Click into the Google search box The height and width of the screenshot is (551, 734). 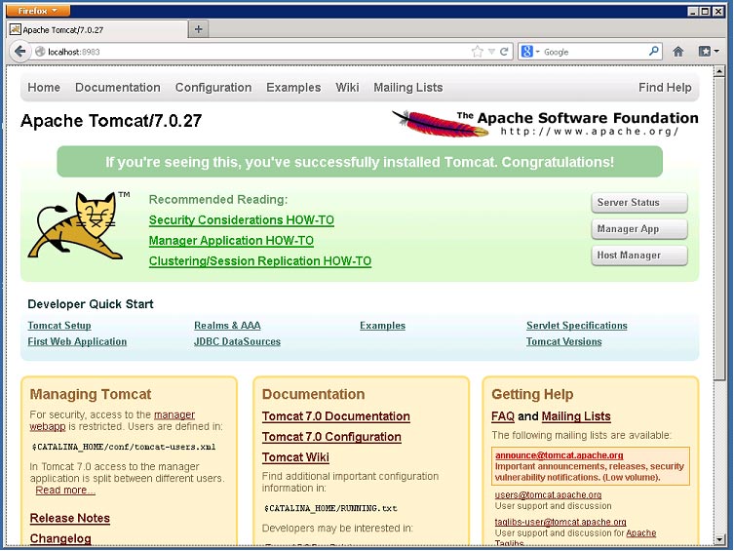(595, 52)
